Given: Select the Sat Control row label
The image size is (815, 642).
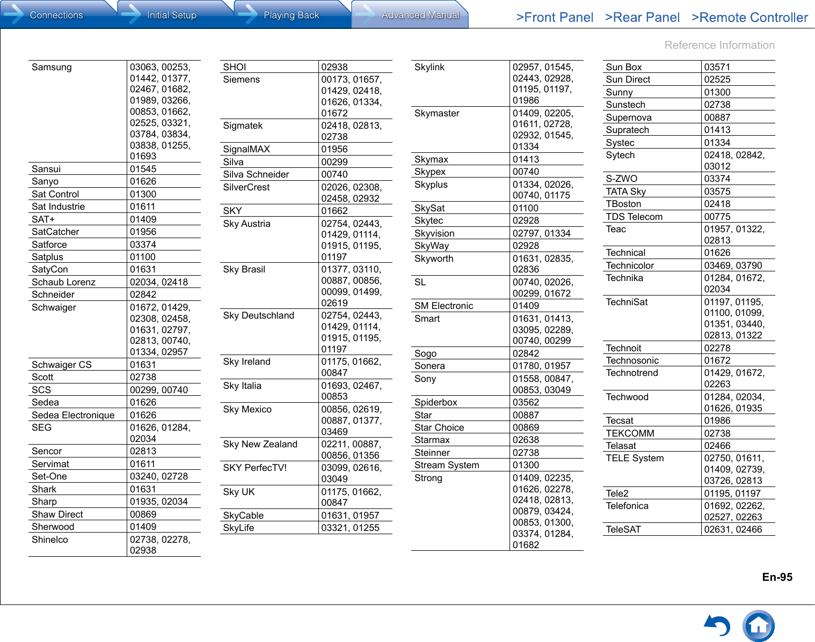Looking at the screenshot, I should click(55, 194).
